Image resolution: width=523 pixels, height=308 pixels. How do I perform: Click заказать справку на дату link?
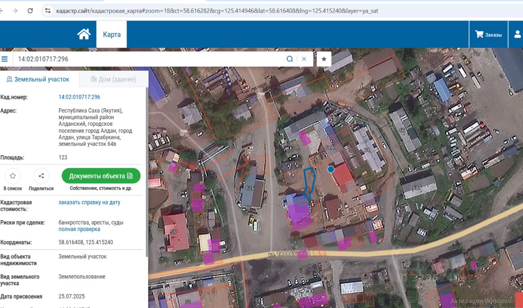[89, 202]
